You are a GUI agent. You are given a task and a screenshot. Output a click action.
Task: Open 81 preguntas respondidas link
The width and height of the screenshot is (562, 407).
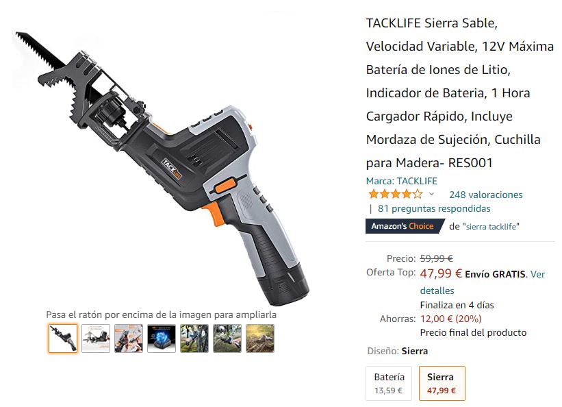(x=434, y=208)
